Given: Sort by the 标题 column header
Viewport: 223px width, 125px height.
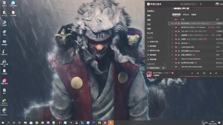Looking at the screenshot, I should 183,19.
